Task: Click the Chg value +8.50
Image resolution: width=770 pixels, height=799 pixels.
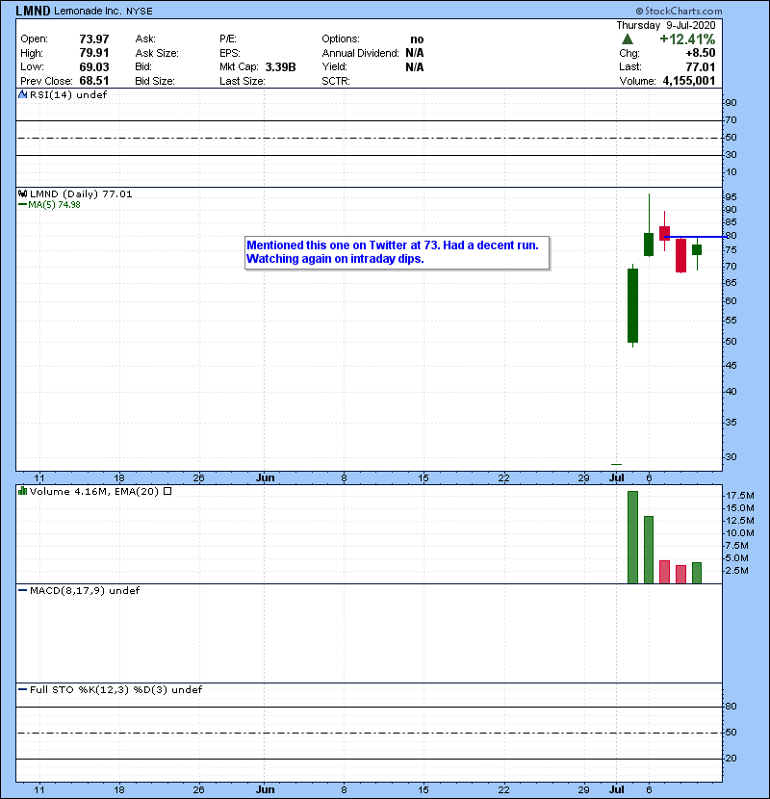Action: [x=700, y=53]
